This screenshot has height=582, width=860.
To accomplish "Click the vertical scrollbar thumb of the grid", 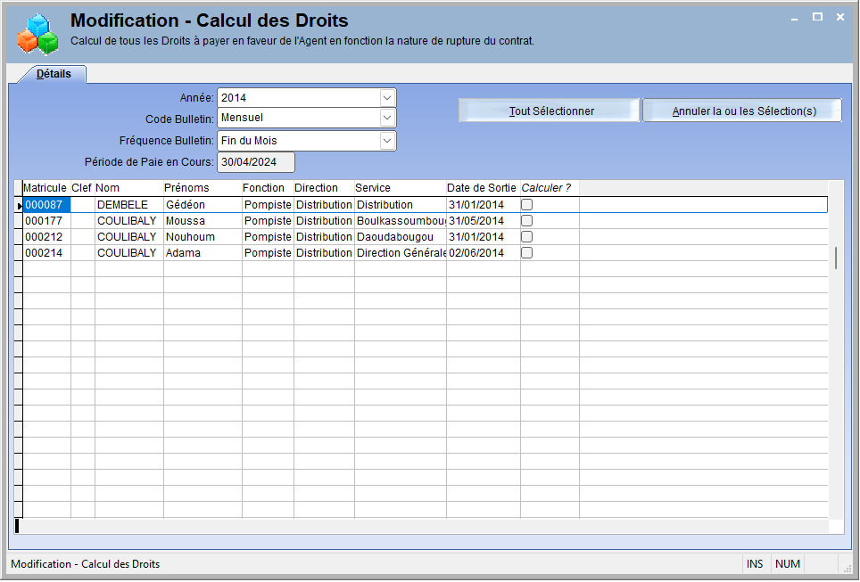I will click(836, 258).
